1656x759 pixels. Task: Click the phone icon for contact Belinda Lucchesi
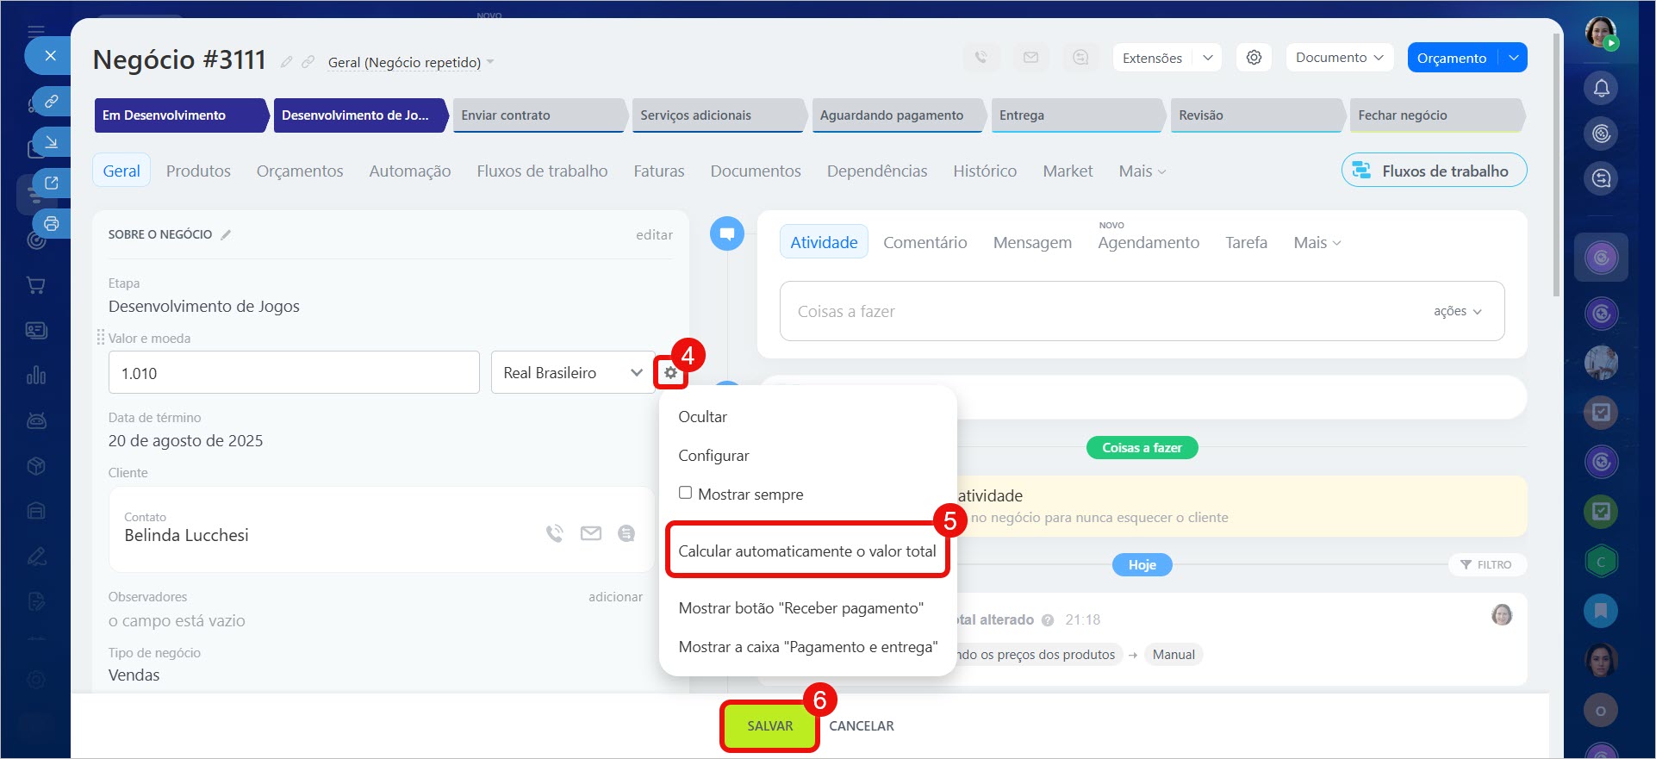[x=555, y=534]
